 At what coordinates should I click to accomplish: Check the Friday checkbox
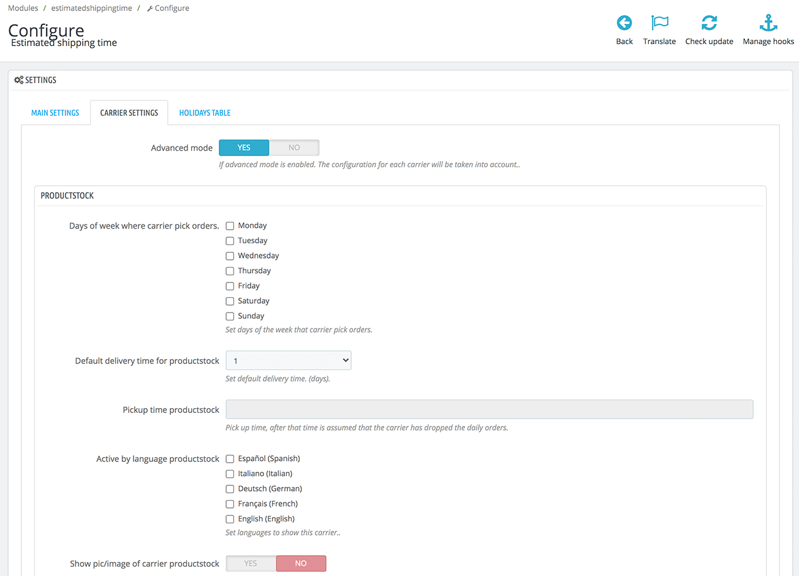tap(230, 286)
